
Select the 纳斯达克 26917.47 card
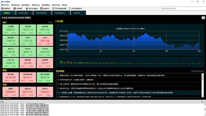28,92
